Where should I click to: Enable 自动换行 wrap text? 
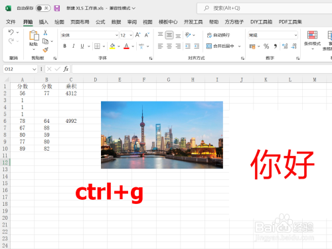[x=218, y=35]
